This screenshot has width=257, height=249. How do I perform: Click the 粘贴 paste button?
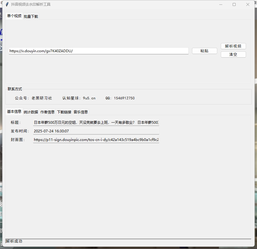coord(204,51)
